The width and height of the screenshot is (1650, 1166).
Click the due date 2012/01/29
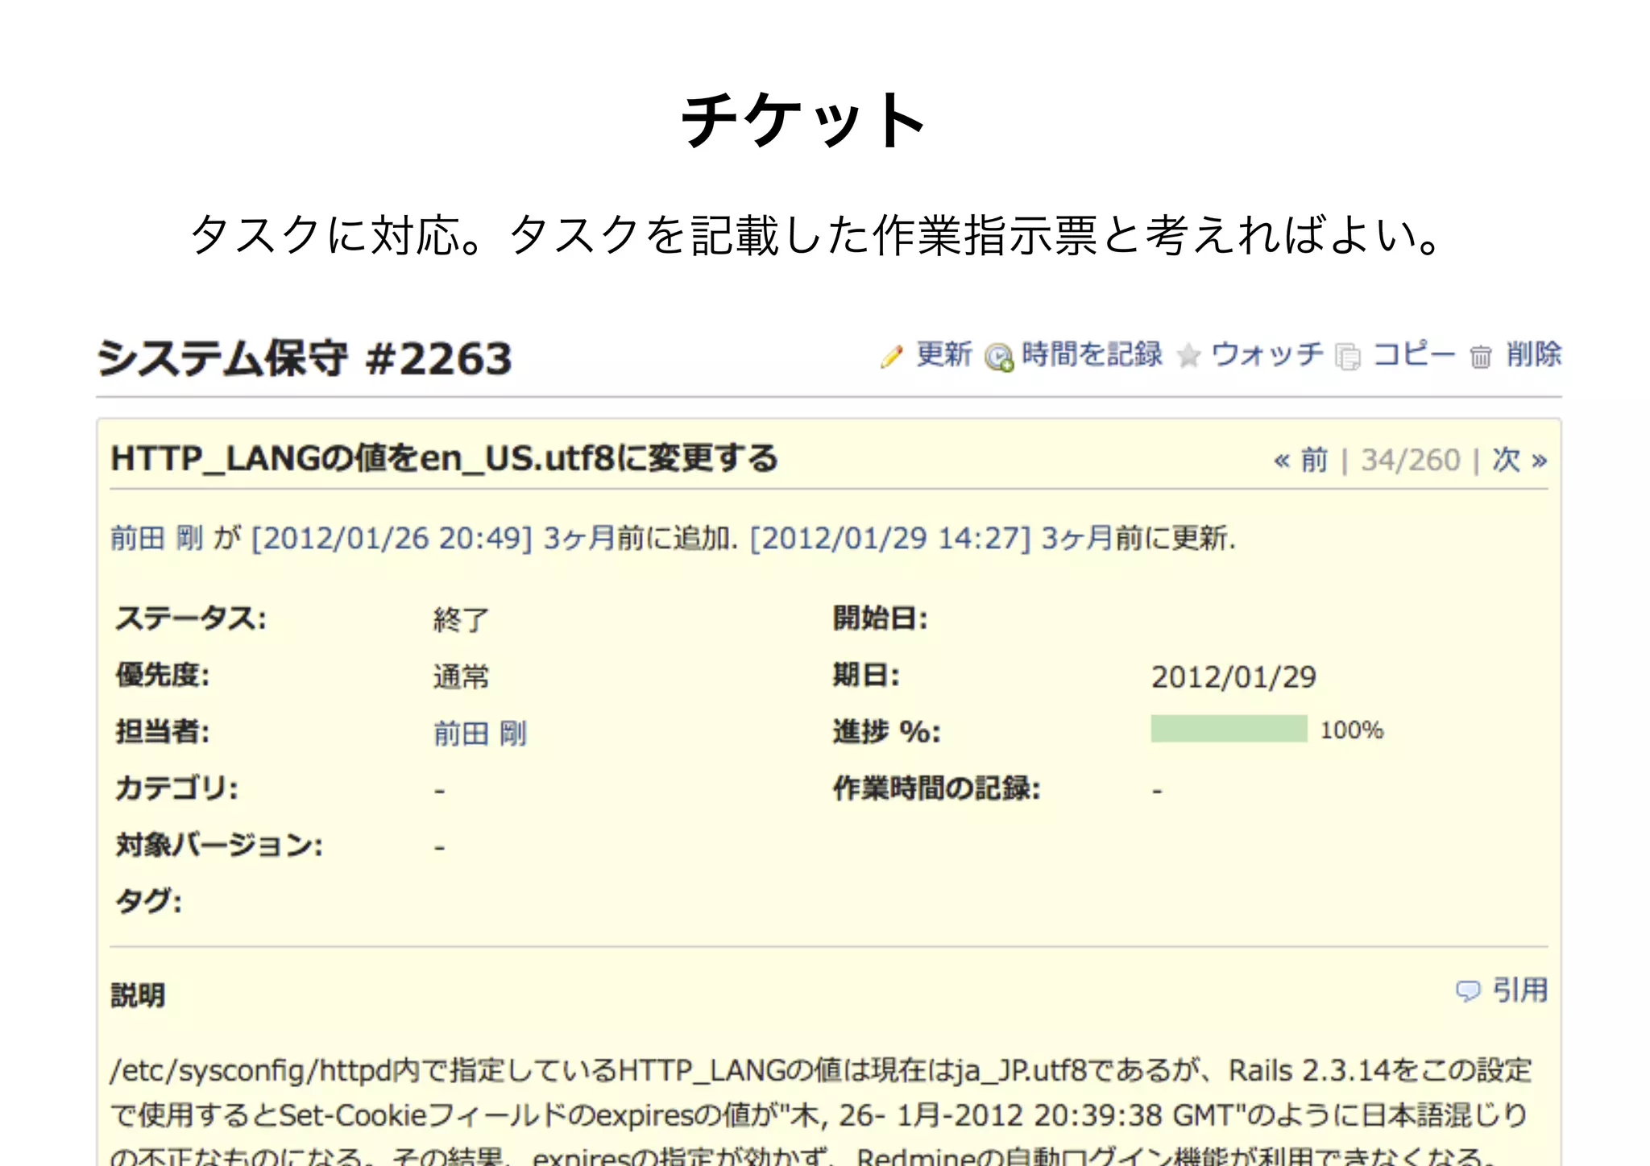click(x=1233, y=677)
